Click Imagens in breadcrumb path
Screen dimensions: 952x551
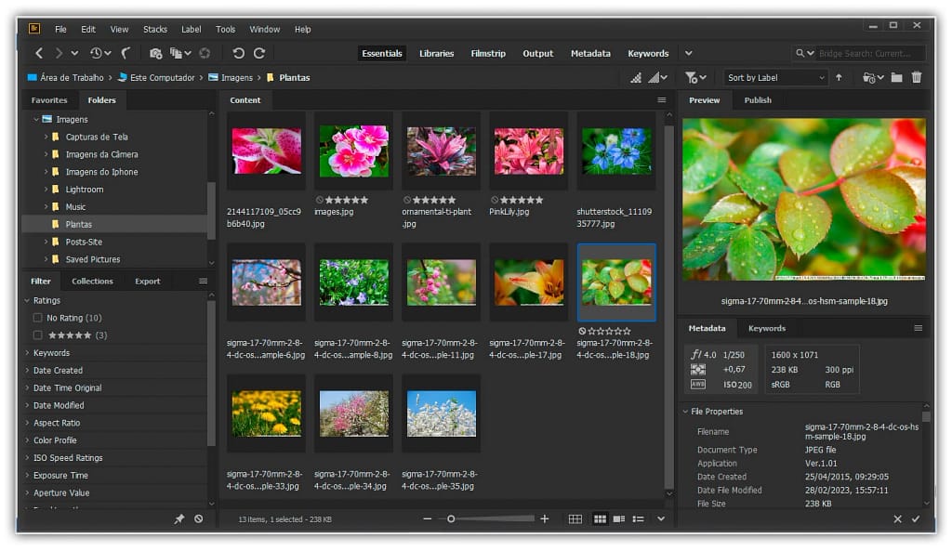pos(237,78)
